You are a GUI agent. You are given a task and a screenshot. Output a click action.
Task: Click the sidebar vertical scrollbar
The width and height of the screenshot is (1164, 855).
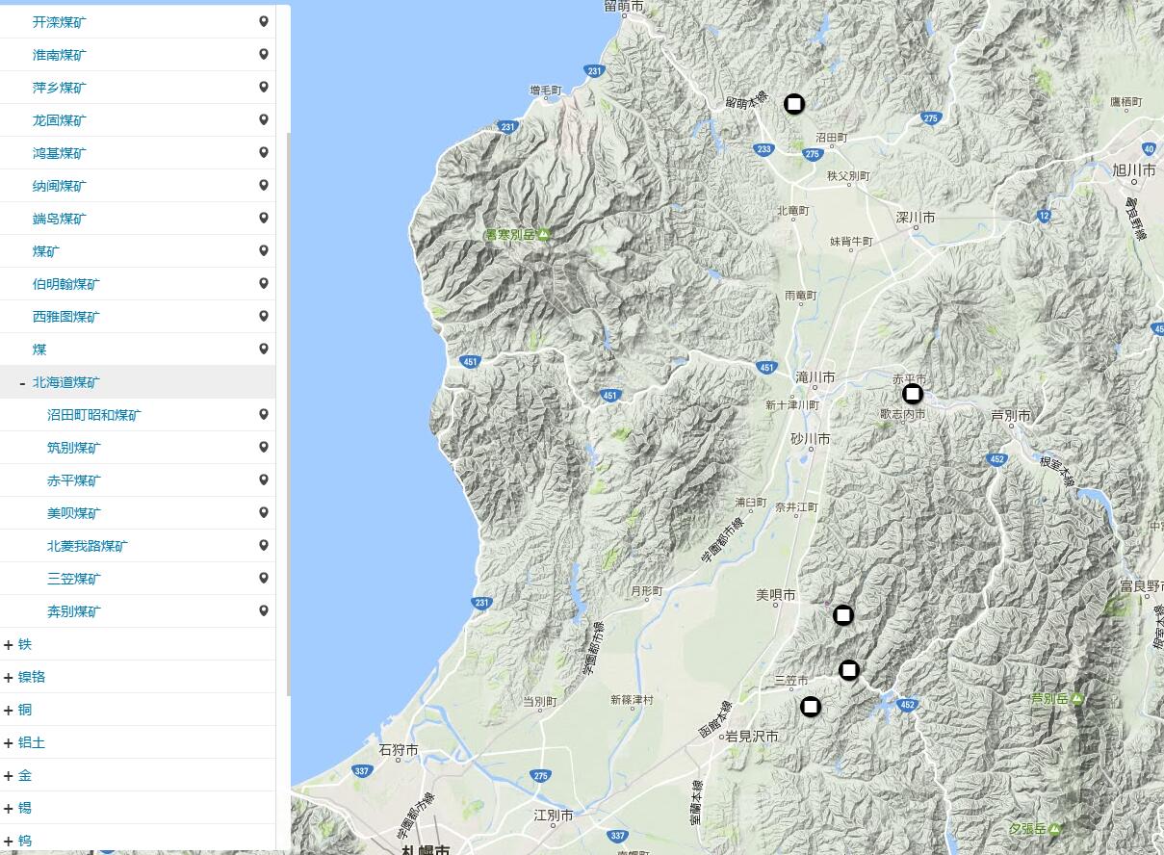[x=288, y=414]
